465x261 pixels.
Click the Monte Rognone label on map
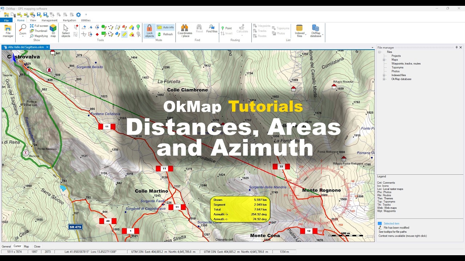322,190
